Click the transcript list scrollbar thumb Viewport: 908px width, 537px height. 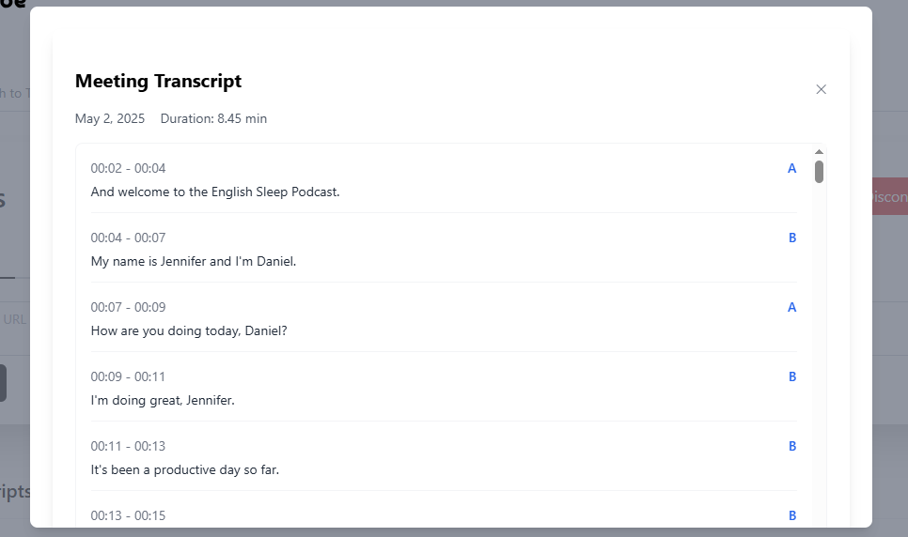pyautogui.click(x=819, y=172)
